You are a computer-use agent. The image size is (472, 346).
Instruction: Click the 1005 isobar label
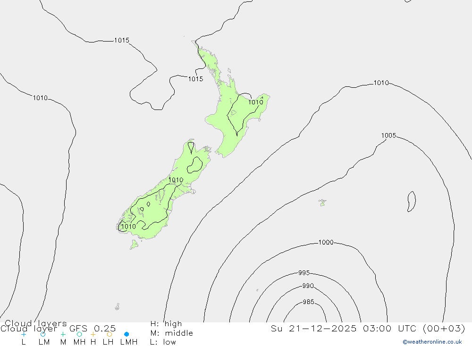[388, 135]
